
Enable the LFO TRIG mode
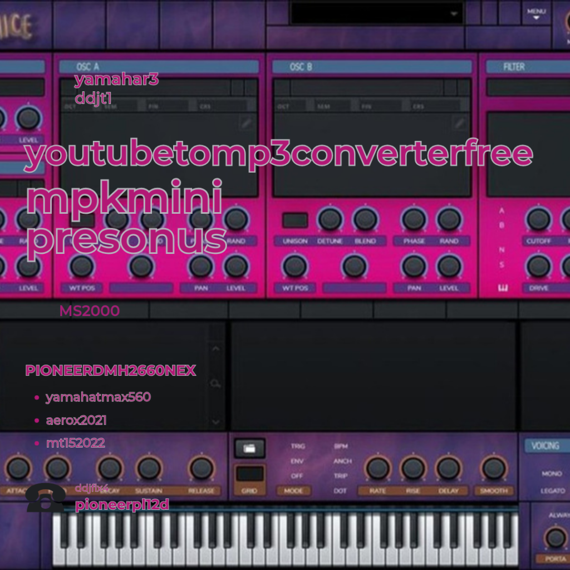(x=298, y=446)
